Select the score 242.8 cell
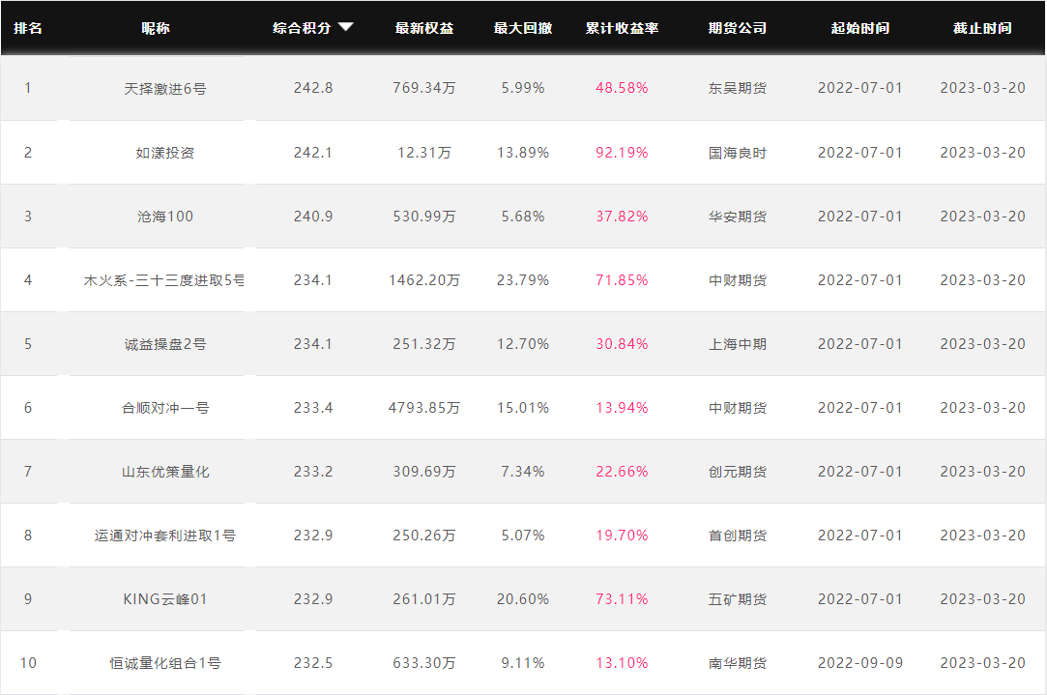1047x695 pixels. 313,88
